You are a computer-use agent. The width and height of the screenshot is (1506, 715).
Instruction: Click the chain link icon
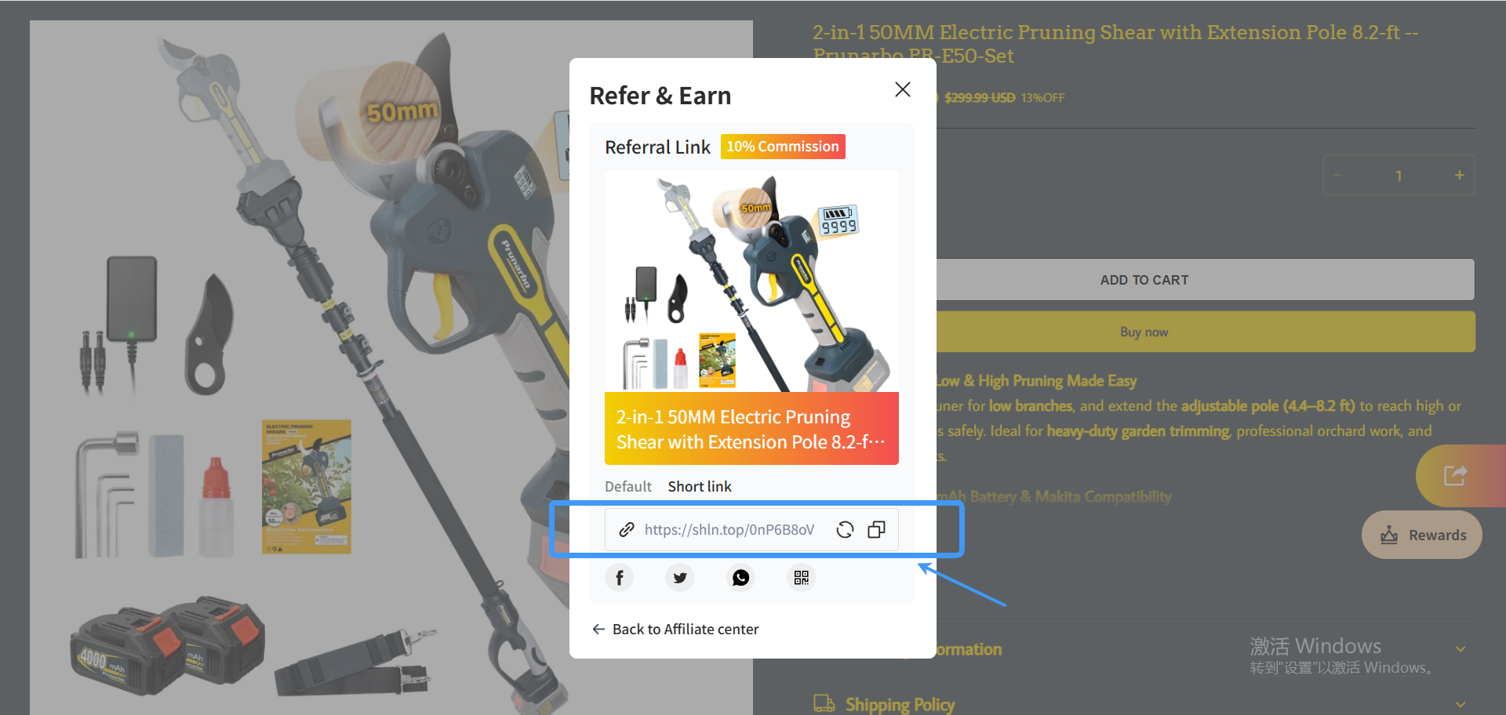tap(627, 530)
